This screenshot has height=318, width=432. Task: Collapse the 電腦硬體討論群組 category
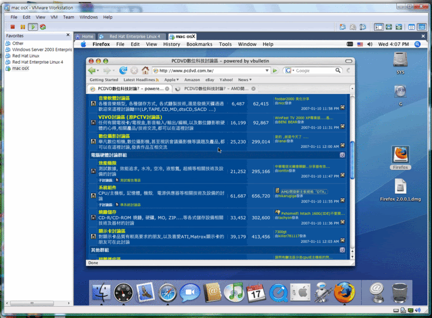pyautogui.click(x=342, y=155)
